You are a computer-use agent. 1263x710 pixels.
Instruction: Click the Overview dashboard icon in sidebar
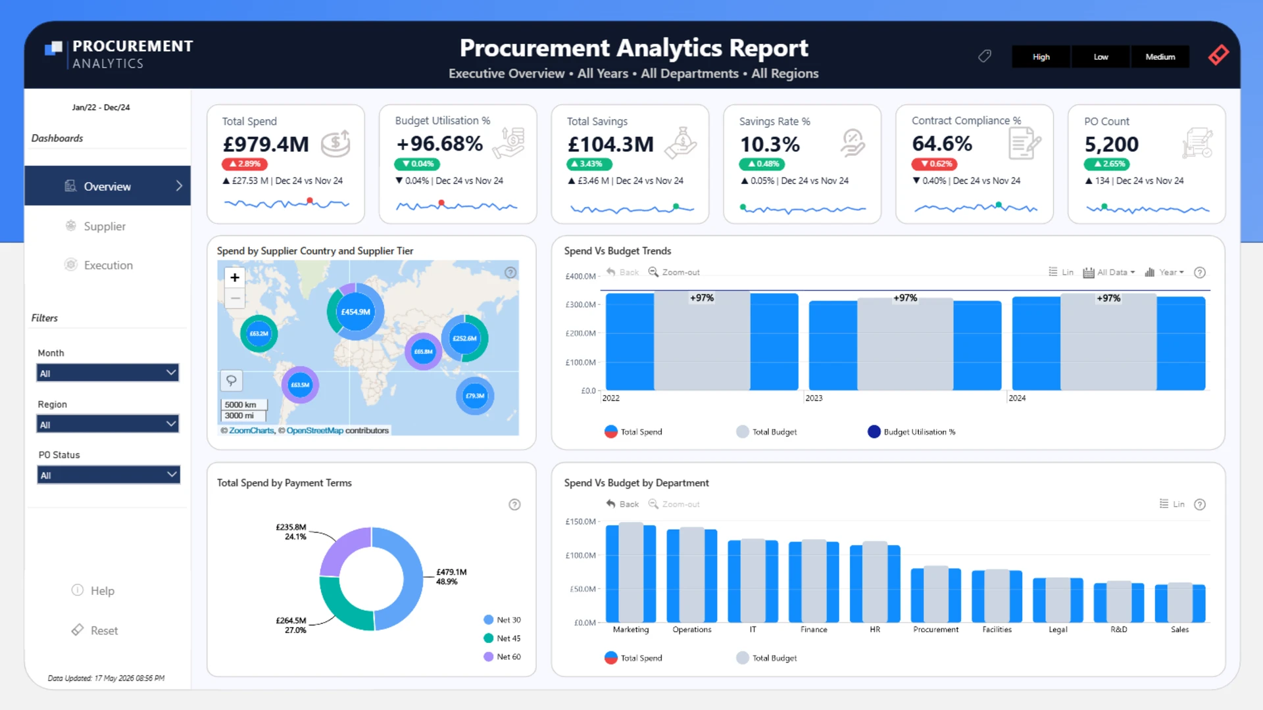click(x=70, y=186)
